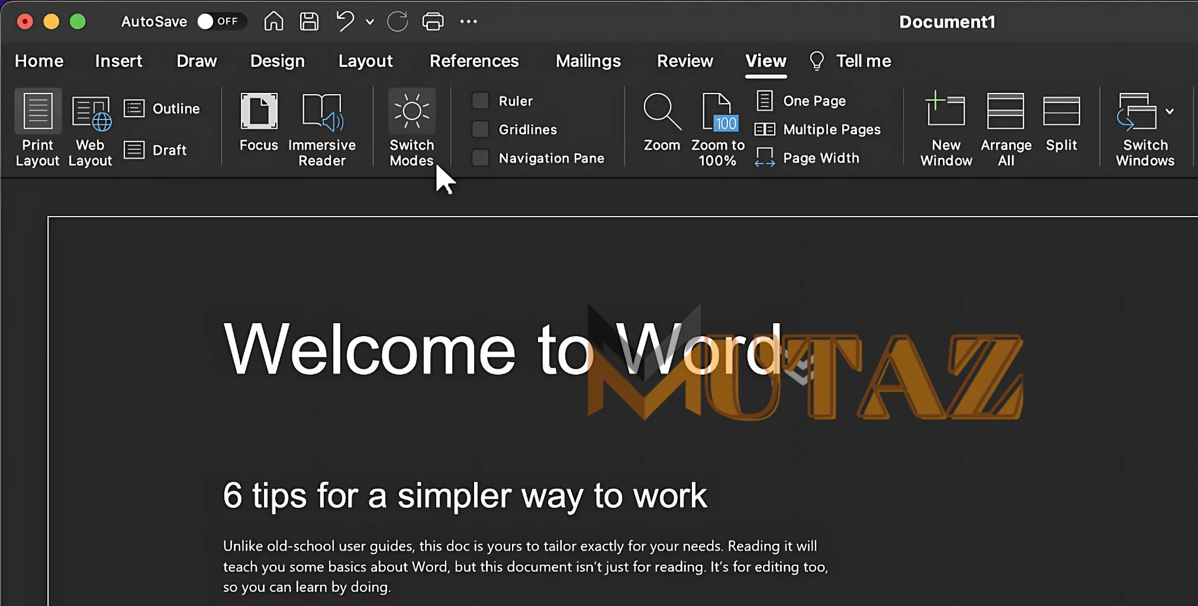Open the Design tab
Screen dimensions: 1198x606
[x=277, y=61]
